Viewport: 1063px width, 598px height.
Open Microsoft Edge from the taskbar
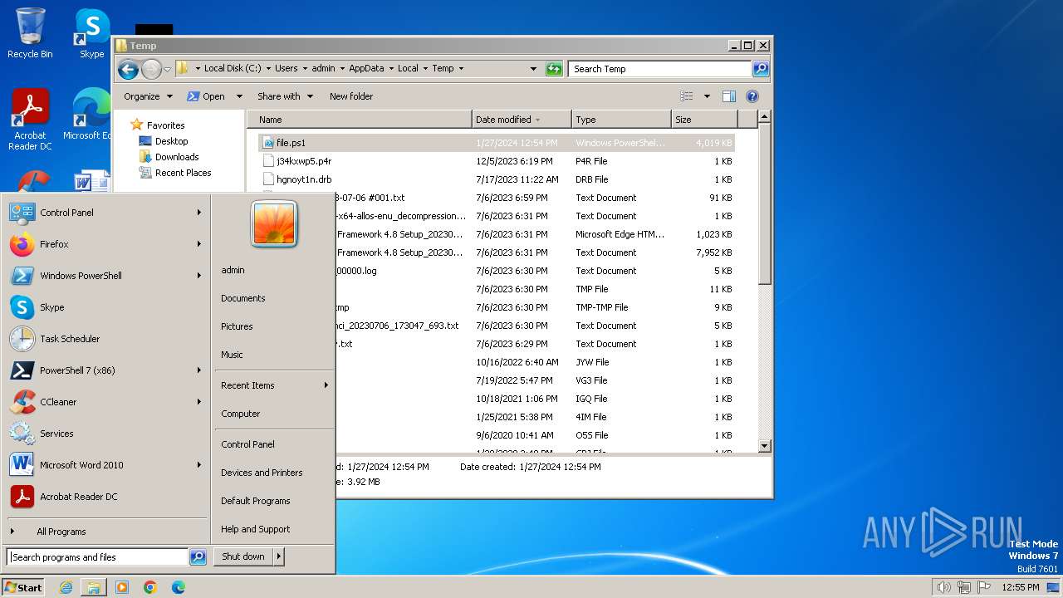click(x=179, y=587)
